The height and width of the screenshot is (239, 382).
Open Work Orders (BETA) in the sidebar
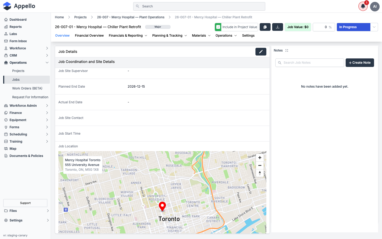27,88
